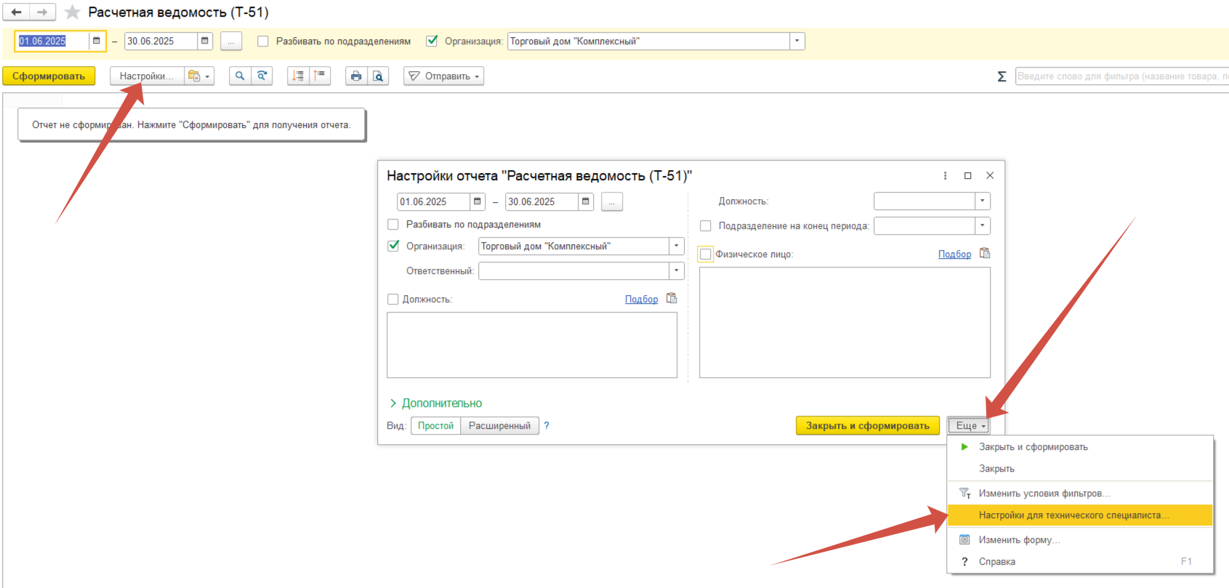
Task: Open the 'Отправить' dropdown button
Action: pos(444,76)
